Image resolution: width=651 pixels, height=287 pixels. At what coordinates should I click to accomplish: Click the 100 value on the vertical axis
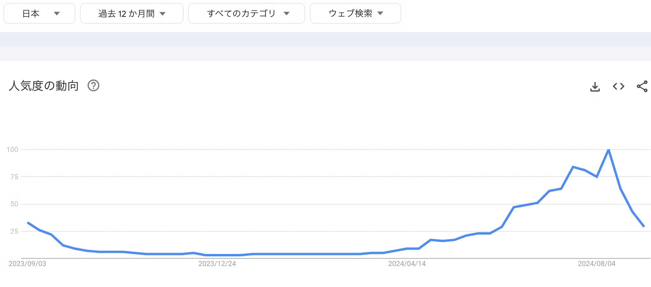[x=12, y=150]
